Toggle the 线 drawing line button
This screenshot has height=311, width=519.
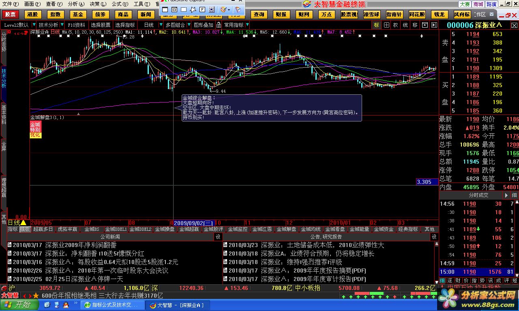(405, 25)
